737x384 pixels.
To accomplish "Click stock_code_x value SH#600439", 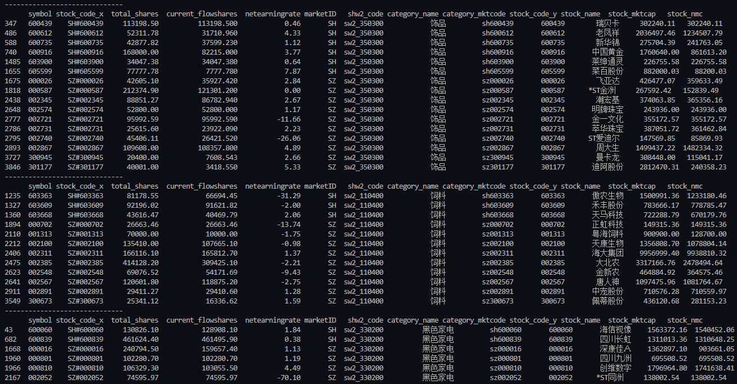I will click(86, 24).
